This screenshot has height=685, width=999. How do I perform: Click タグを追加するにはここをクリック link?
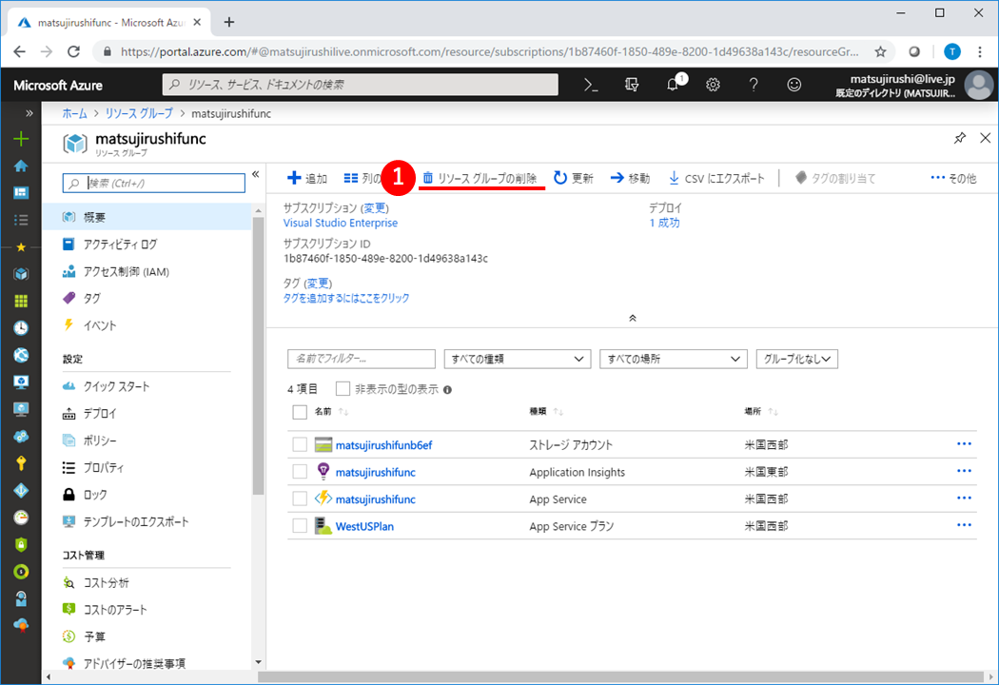[346, 298]
